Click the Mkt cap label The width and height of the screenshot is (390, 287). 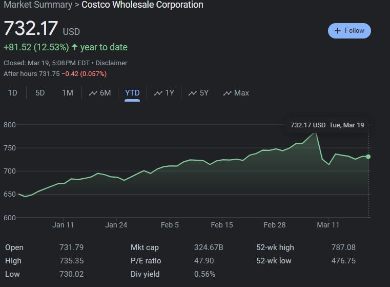click(145, 247)
